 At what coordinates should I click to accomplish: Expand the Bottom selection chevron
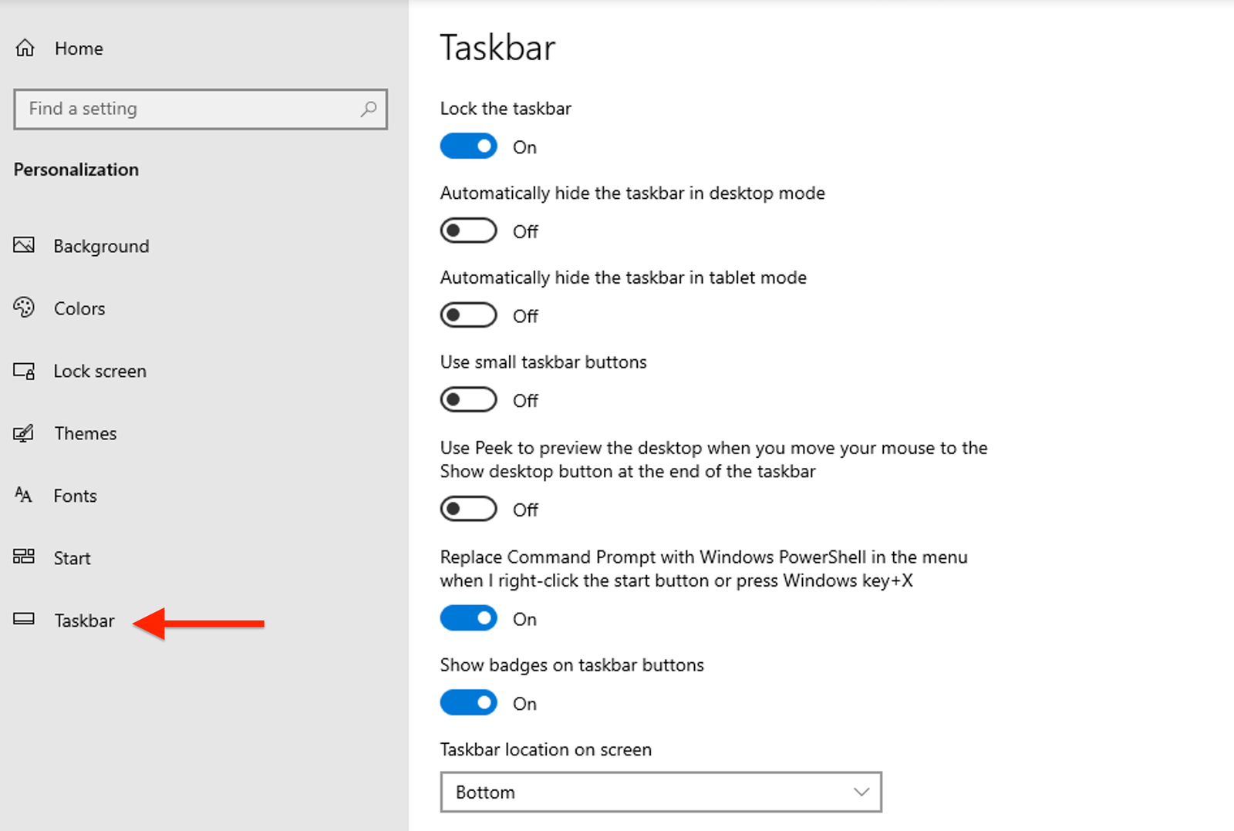[x=861, y=792]
